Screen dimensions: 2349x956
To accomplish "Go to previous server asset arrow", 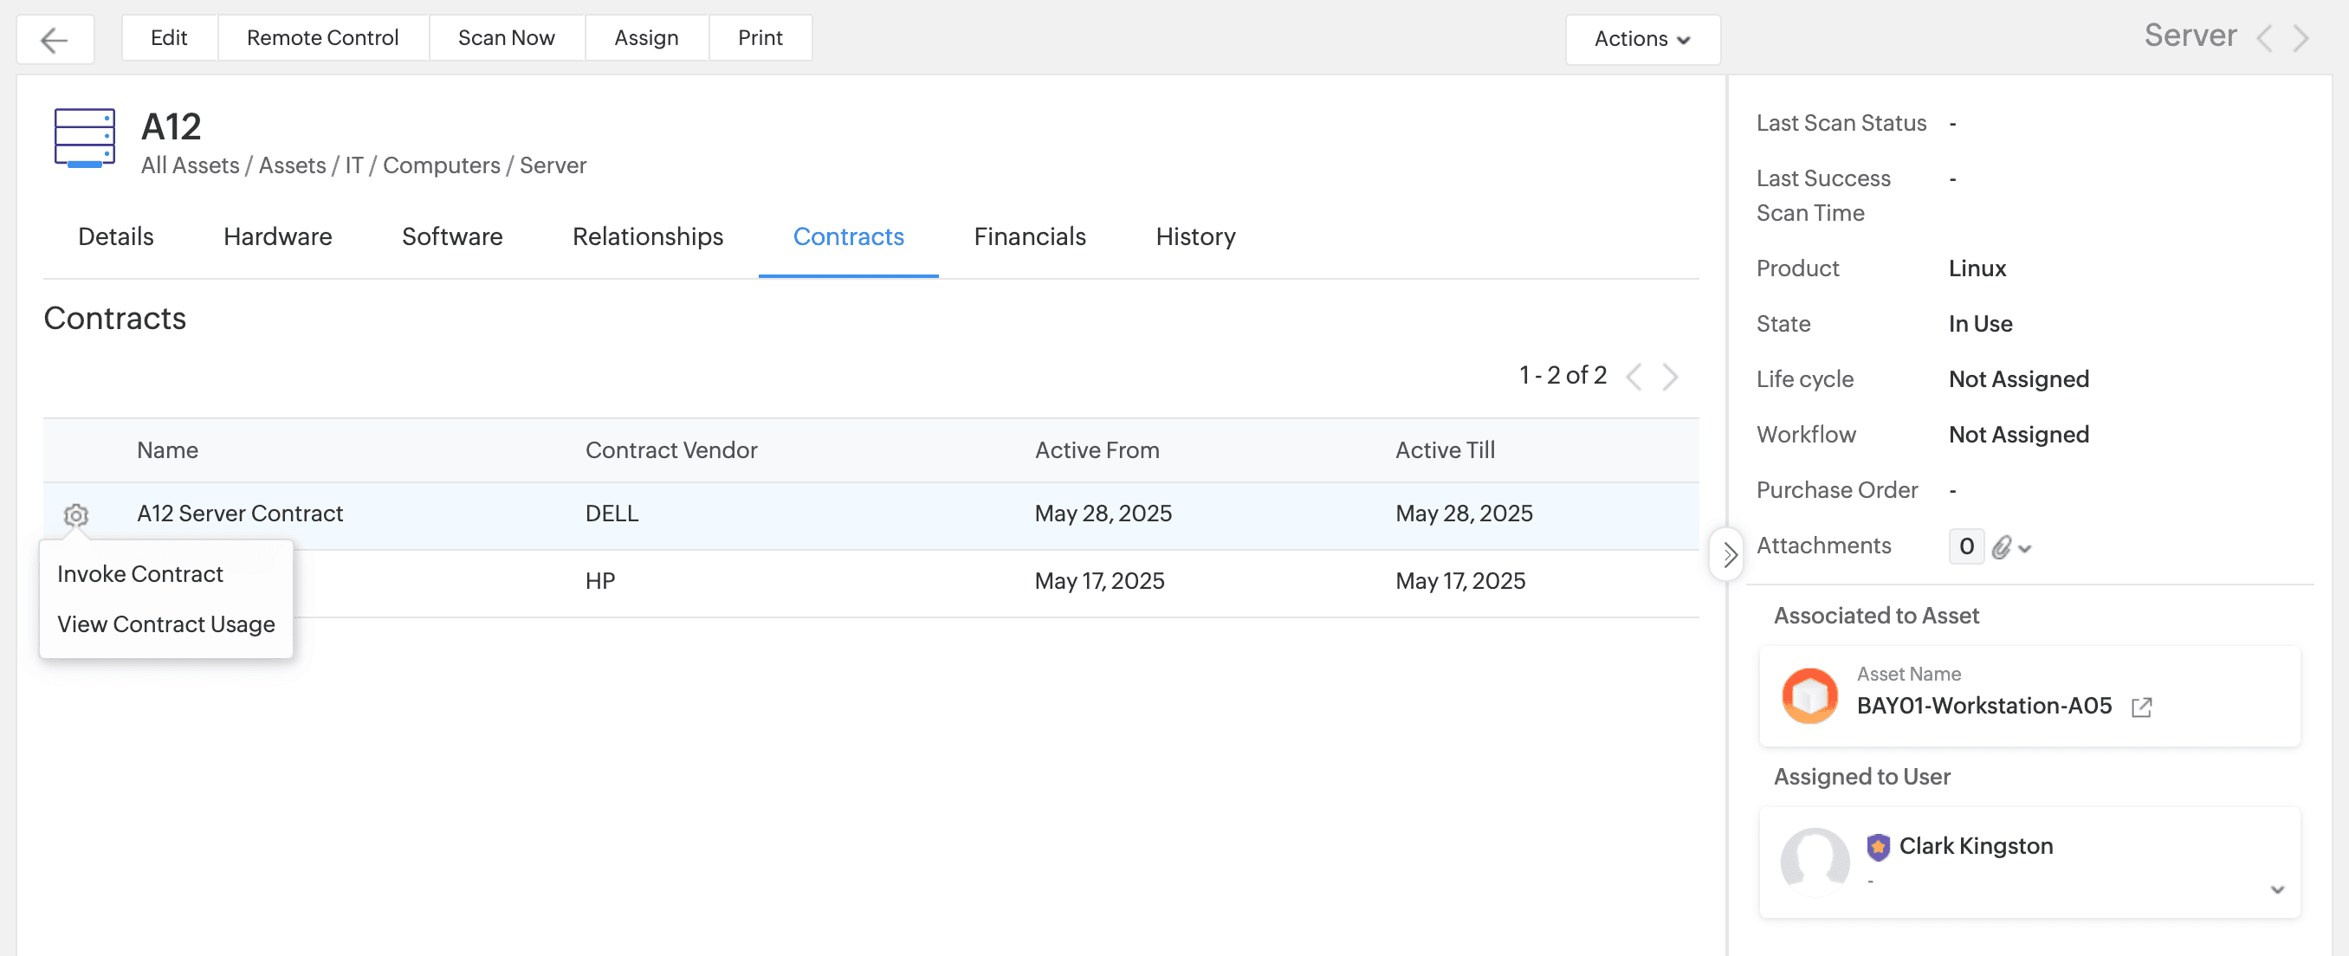I will [x=2264, y=38].
